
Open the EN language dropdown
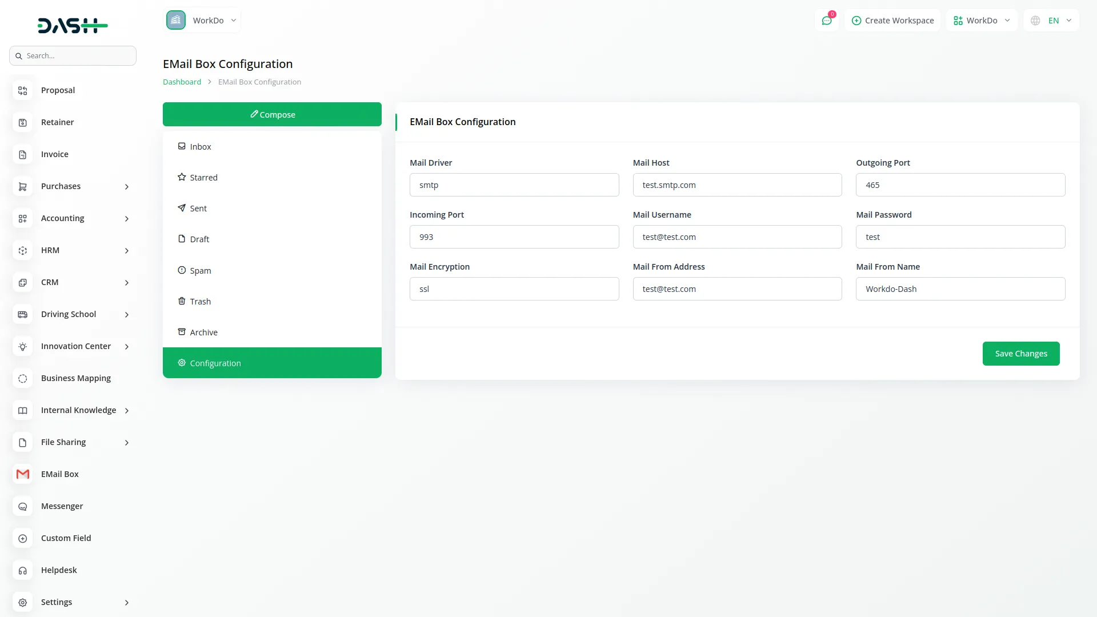[x=1051, y=20]
